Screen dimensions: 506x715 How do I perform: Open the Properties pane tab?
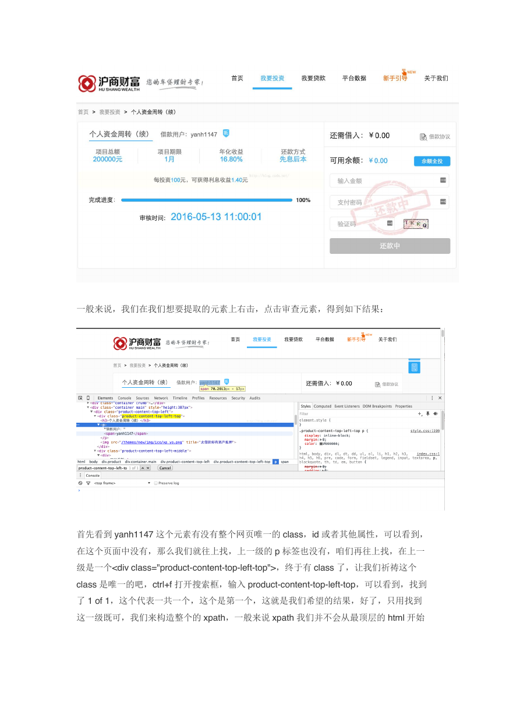pos(404,406)
